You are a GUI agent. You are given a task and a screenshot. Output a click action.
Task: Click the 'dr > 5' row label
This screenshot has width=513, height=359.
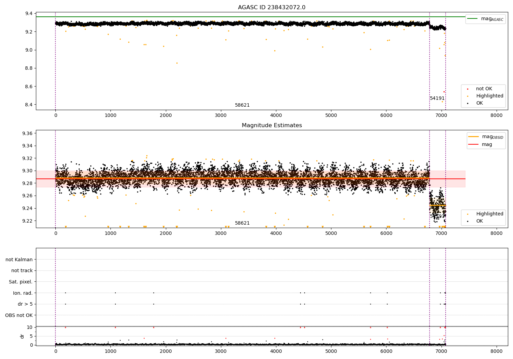25,304
